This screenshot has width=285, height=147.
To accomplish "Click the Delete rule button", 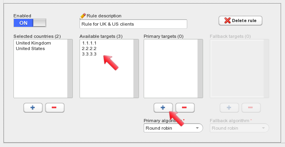I will coord(240,20).
